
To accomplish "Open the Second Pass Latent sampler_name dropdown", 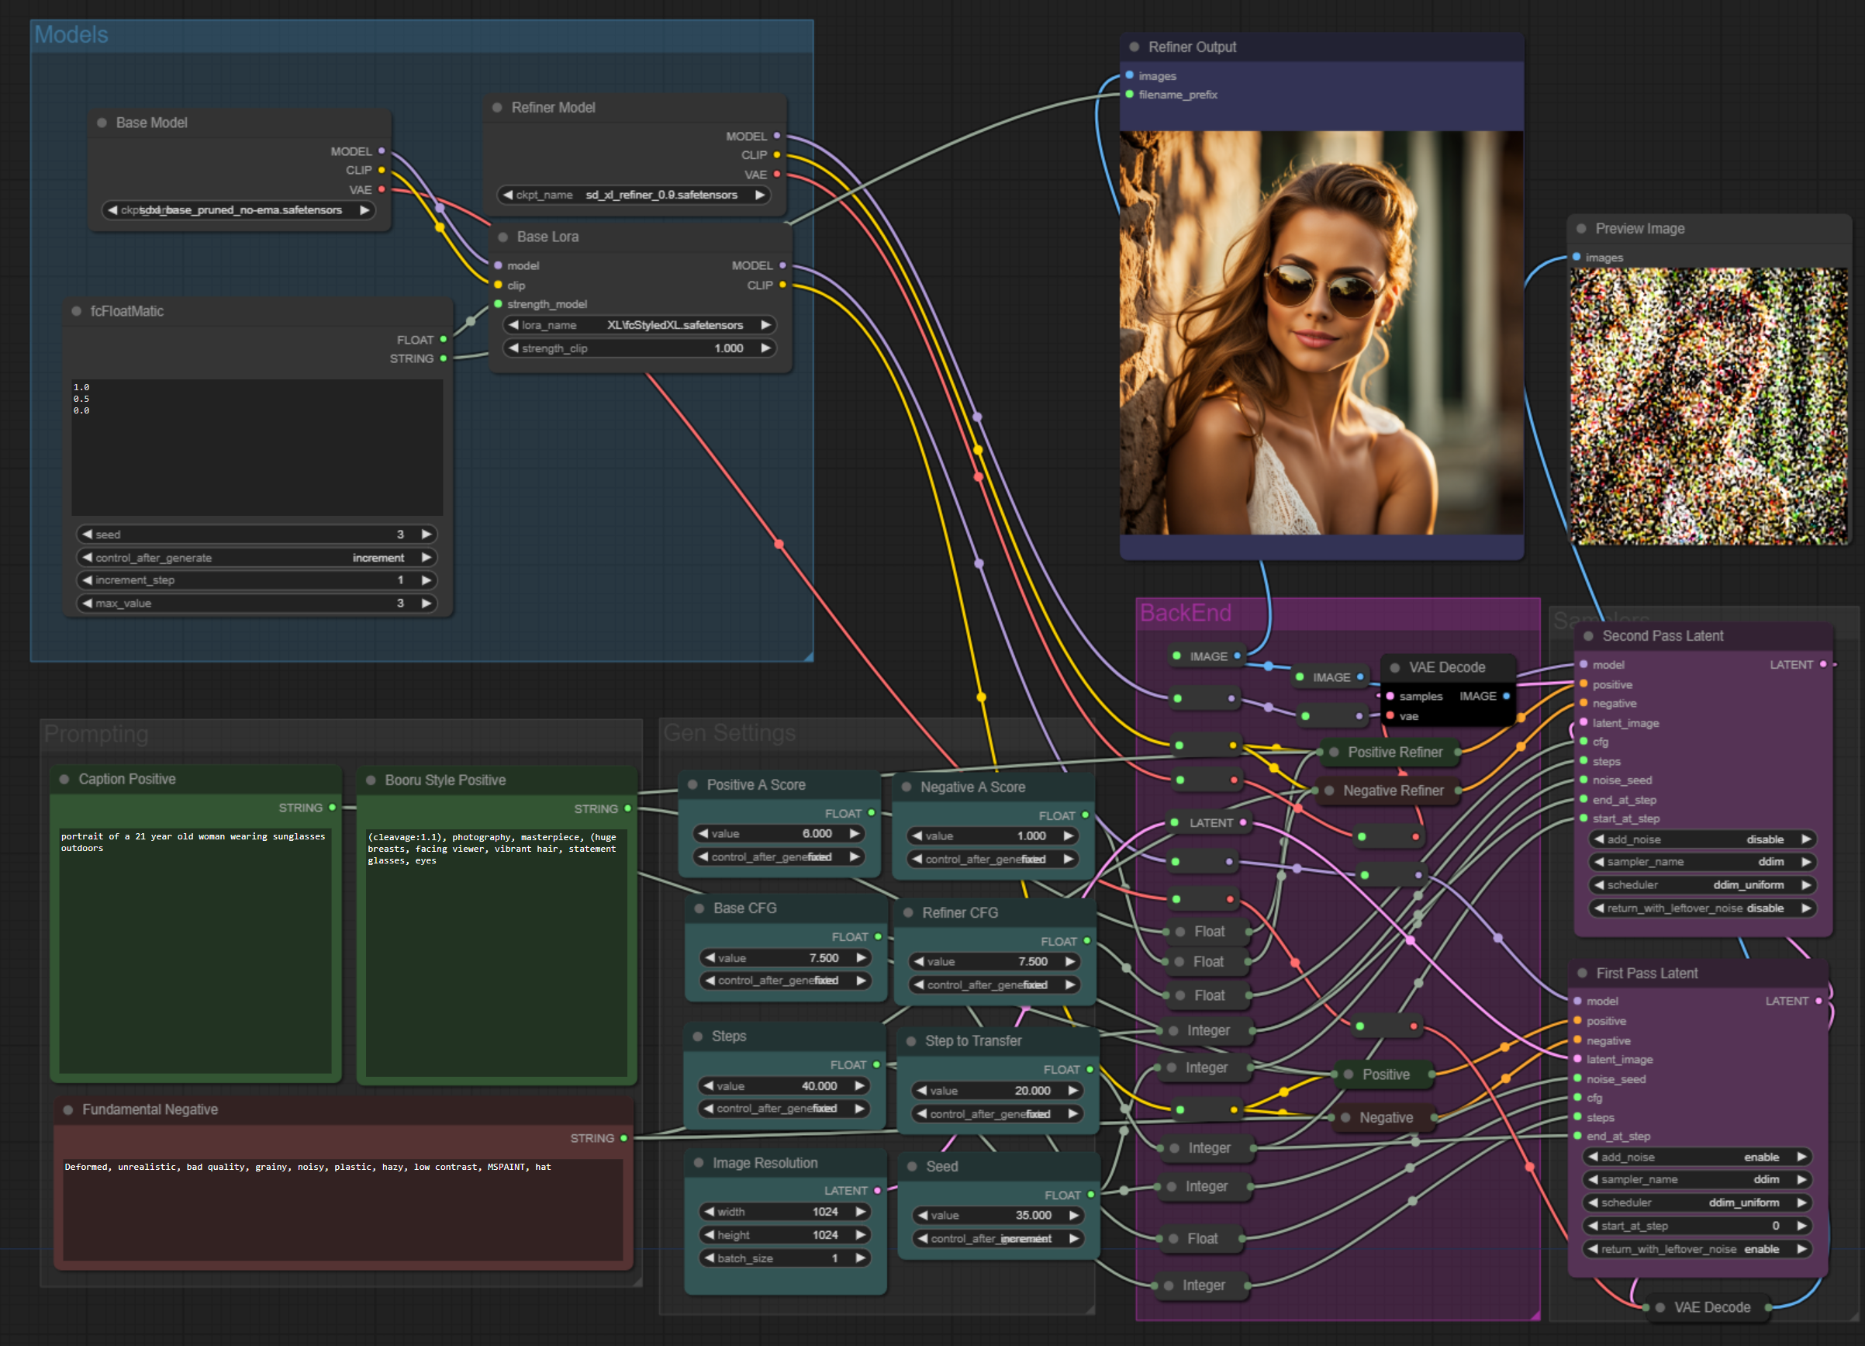I will [x=1702, y=861].
